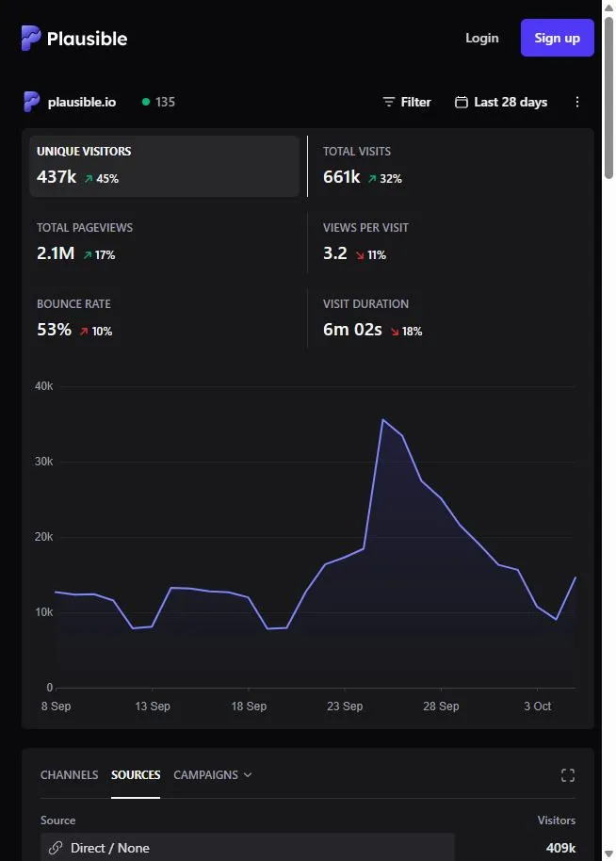Click the 437k unique visitors value
Viewport: 616px width, 861px height.
[x=57, y=177]
